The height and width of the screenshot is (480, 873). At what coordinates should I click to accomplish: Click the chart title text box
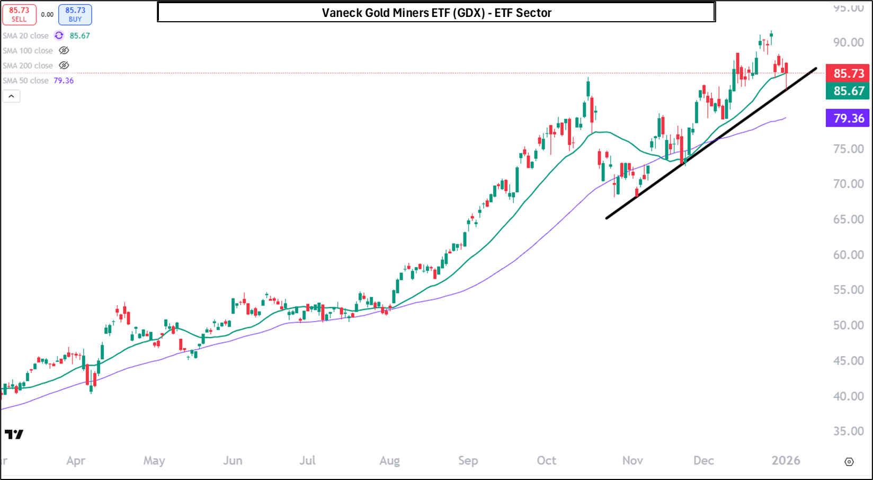pyautogui.click(x=436, y=12)
